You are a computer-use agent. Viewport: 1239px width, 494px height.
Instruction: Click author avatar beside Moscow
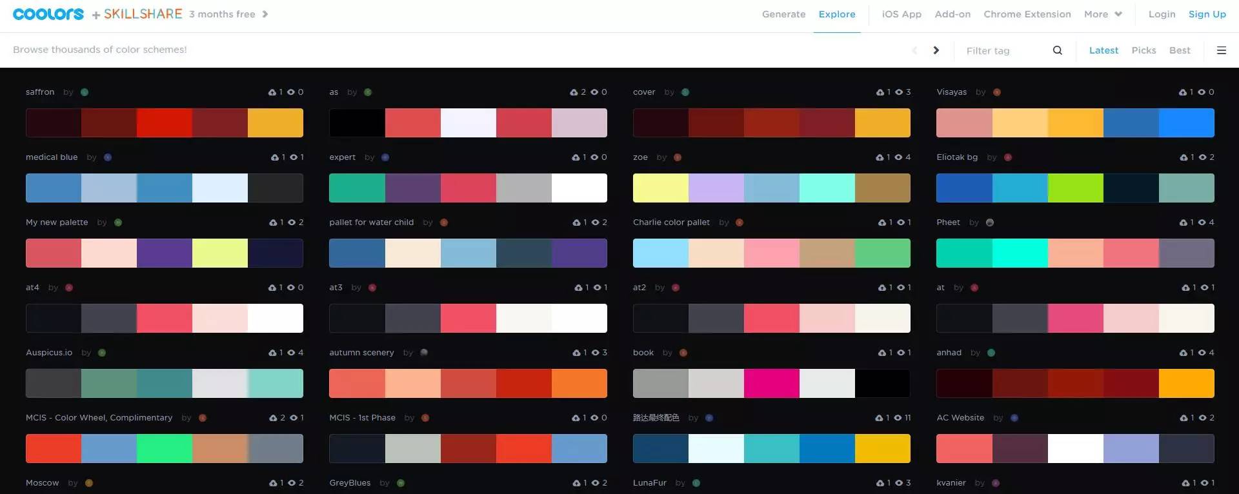point(89,483)
